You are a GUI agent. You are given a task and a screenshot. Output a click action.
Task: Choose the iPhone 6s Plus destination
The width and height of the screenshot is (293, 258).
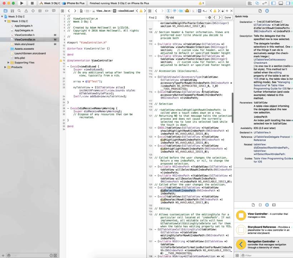click(x=74, y=3)
